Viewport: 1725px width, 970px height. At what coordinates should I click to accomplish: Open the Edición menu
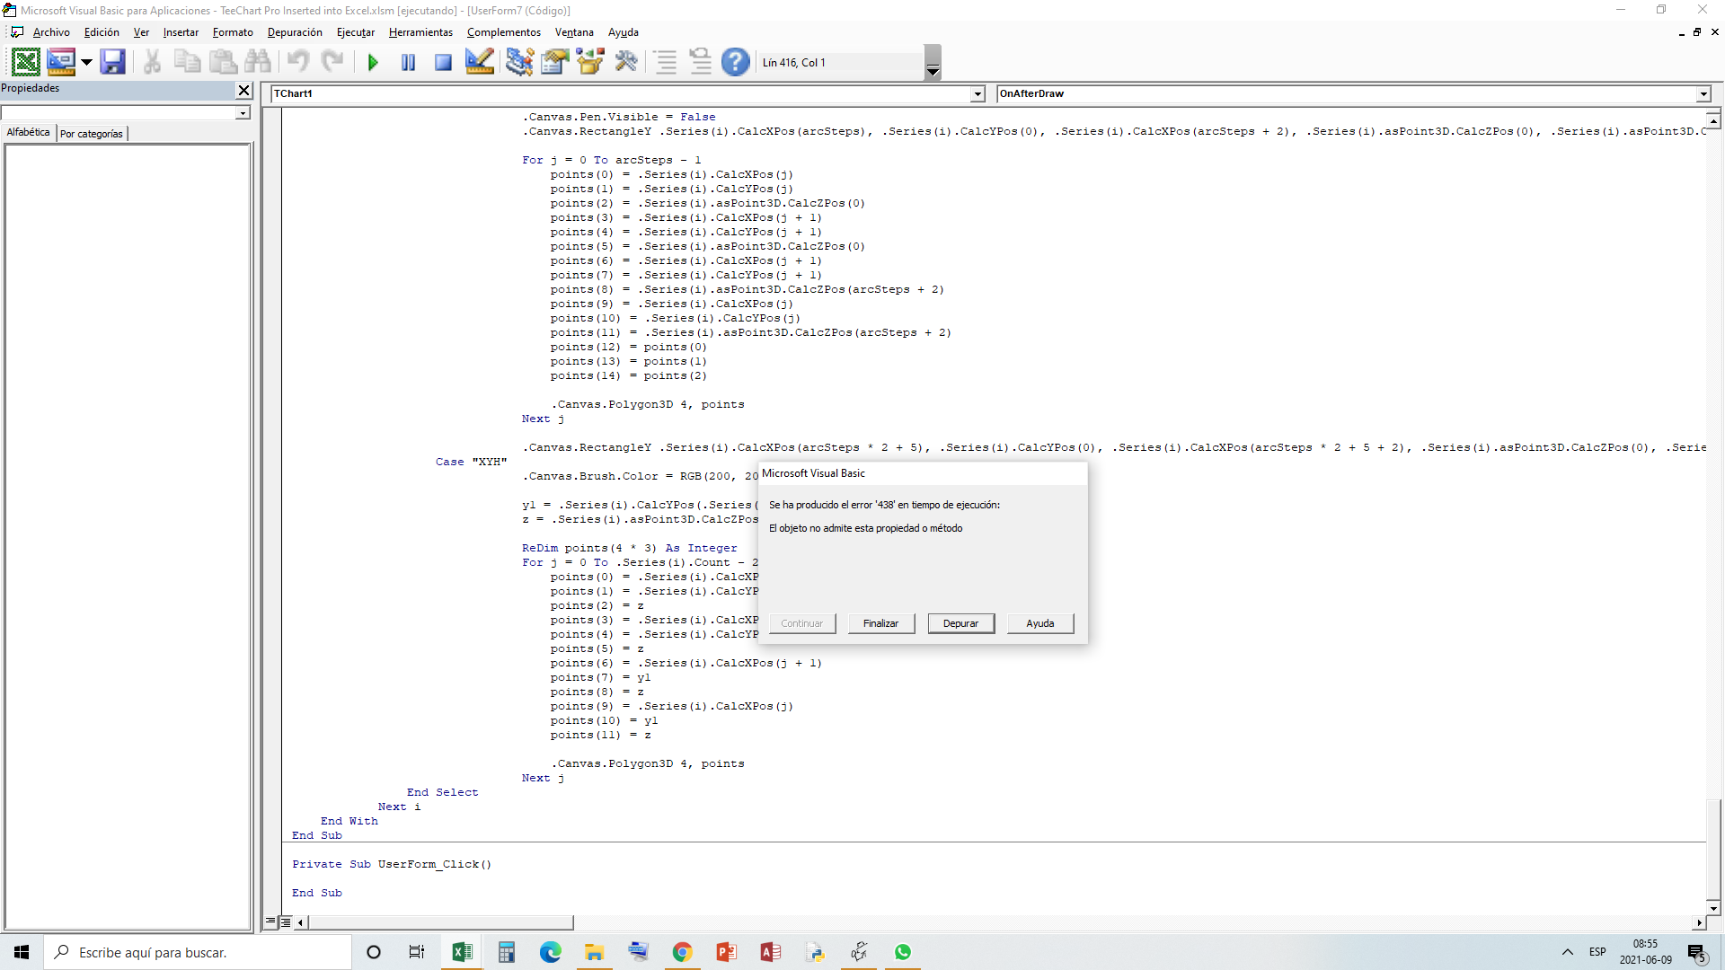pos(102,32)
